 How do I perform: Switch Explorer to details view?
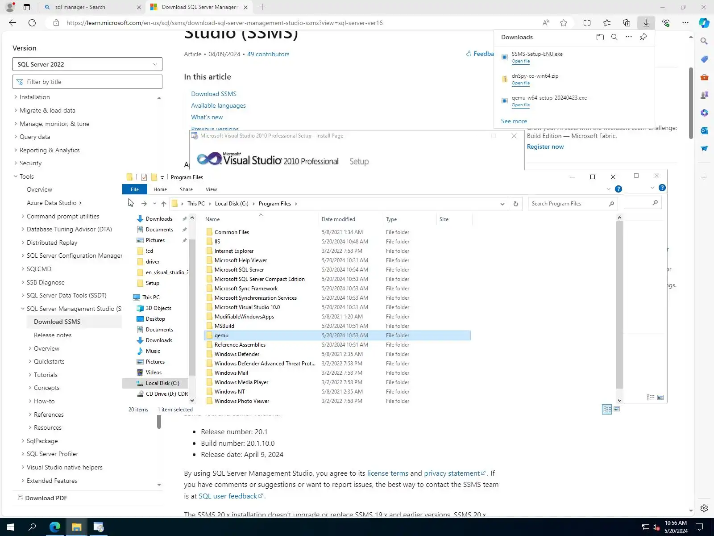pyautogui.click(x=607, y=409)
